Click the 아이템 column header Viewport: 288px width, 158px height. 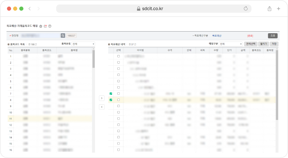point(140,50)
